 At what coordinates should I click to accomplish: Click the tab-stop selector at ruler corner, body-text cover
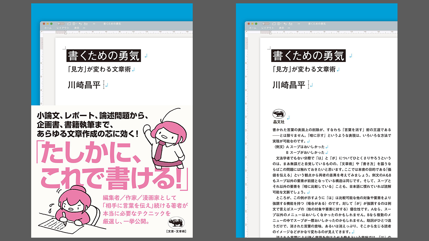pos(246,32)
